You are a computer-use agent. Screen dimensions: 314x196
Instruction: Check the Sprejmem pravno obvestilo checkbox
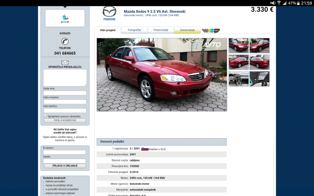click(x=45, y=116)
